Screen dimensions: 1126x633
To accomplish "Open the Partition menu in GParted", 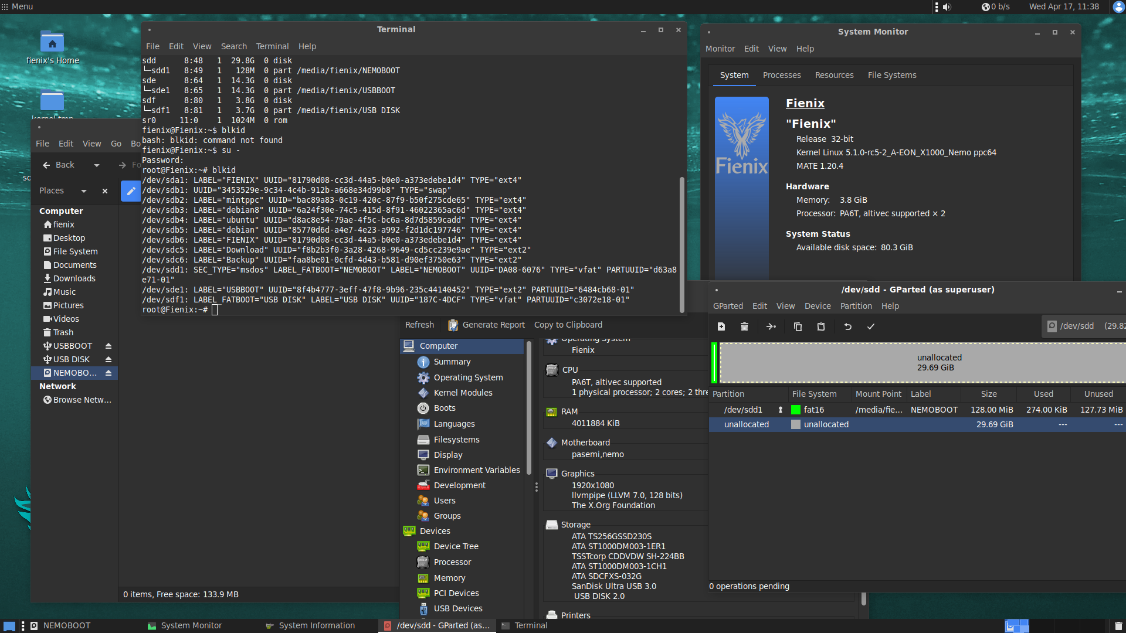I will (x=856, y=306).
